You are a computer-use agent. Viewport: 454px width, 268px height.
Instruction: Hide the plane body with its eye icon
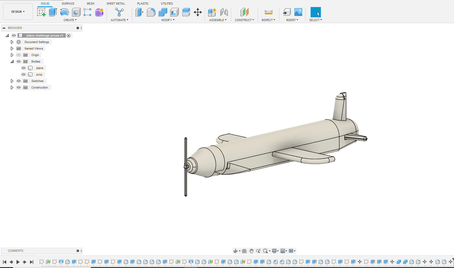click(24, 68)
